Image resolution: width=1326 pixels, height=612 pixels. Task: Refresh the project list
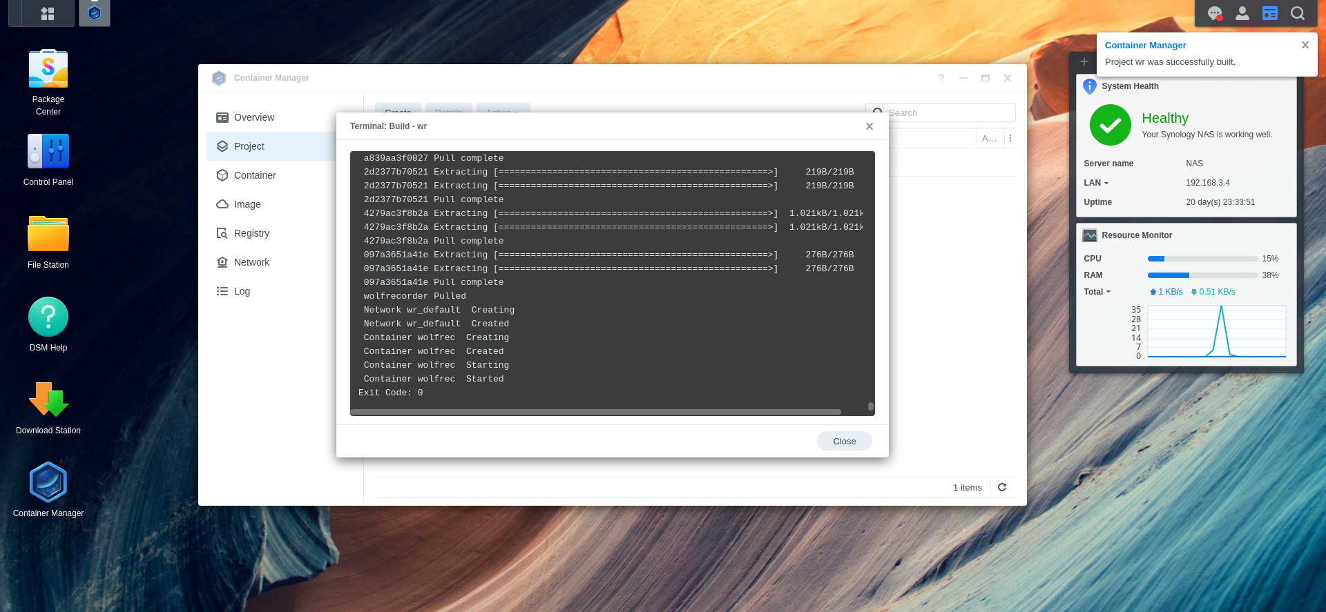click(1002, 487)
